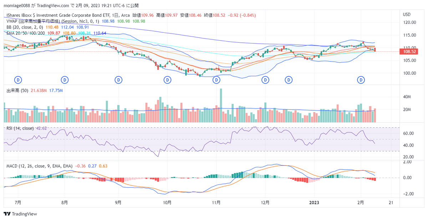Open the dividend D marker above 9月

click(x=118, y=80)
